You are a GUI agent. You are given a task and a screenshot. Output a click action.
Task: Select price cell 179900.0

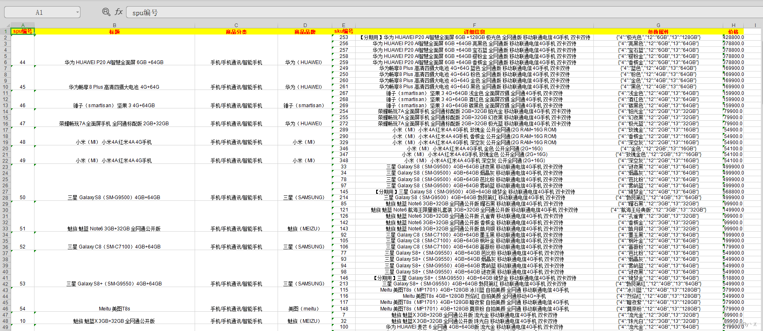(733, 247)
